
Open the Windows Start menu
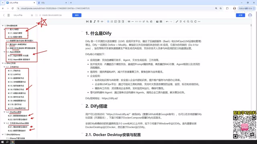2,142
